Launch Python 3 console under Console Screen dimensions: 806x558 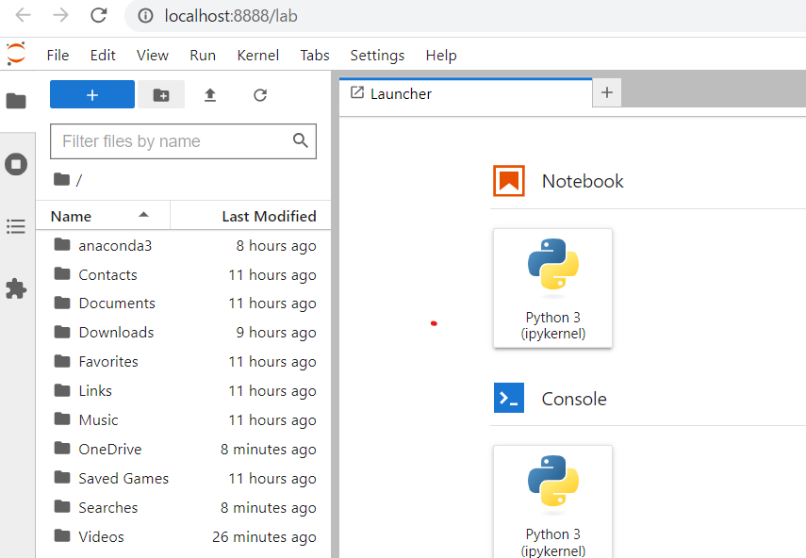[552, 502]
